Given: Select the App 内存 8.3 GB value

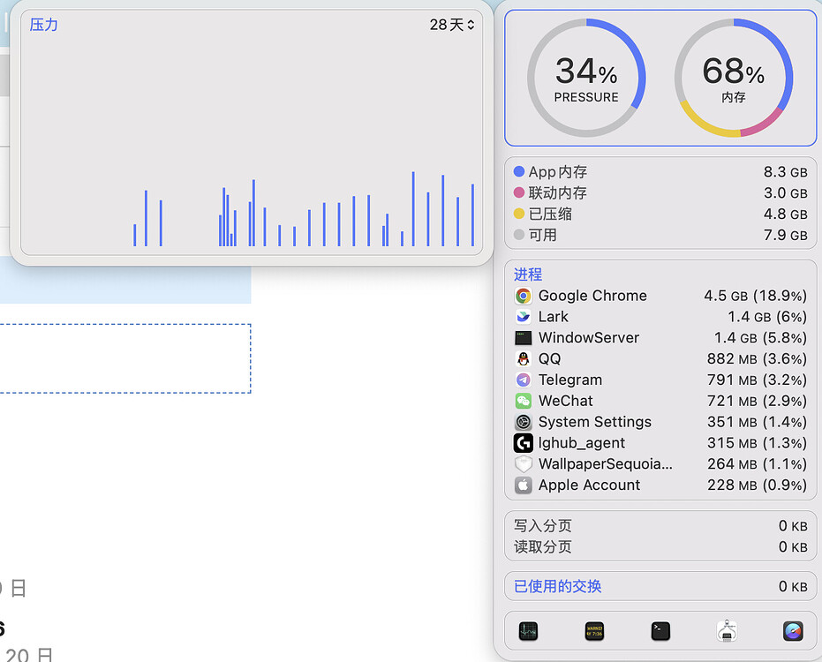Looking at the screenshot, I should (785, 172).
